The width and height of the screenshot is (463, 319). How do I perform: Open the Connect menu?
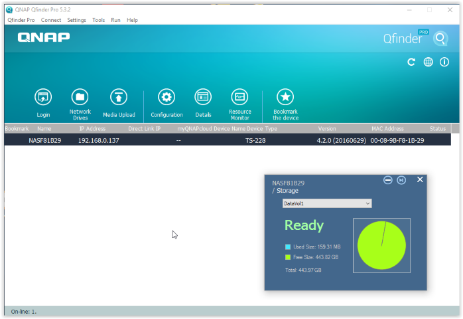(x=51, y=20)
